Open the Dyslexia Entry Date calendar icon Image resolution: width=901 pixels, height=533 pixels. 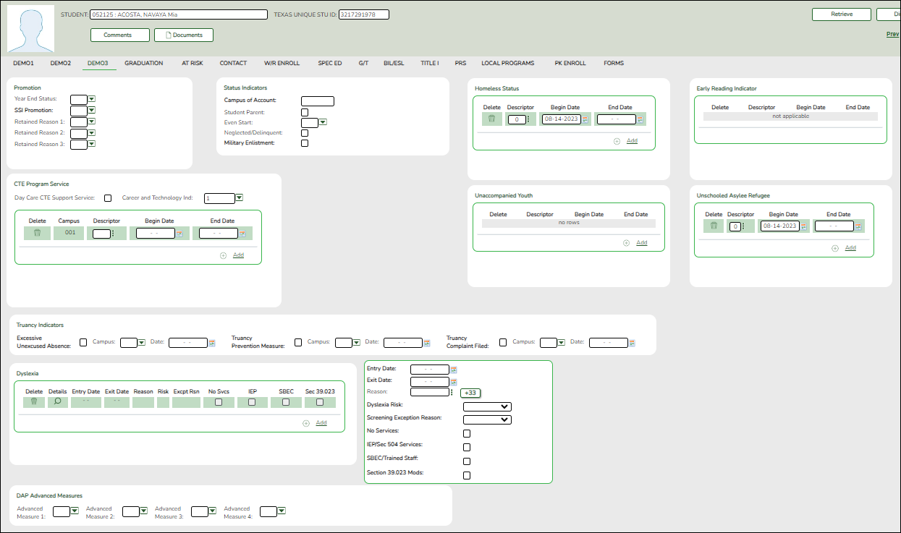(x=454, y=370)
